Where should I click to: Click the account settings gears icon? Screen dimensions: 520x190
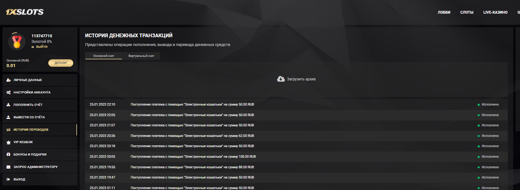(8, 93)
